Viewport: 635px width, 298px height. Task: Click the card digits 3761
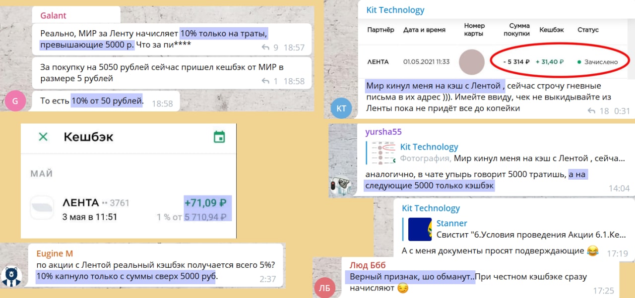120,202
